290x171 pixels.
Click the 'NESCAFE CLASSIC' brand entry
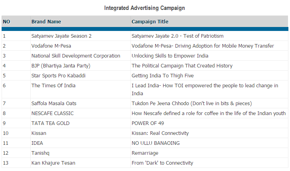click(x=53, y=113)
